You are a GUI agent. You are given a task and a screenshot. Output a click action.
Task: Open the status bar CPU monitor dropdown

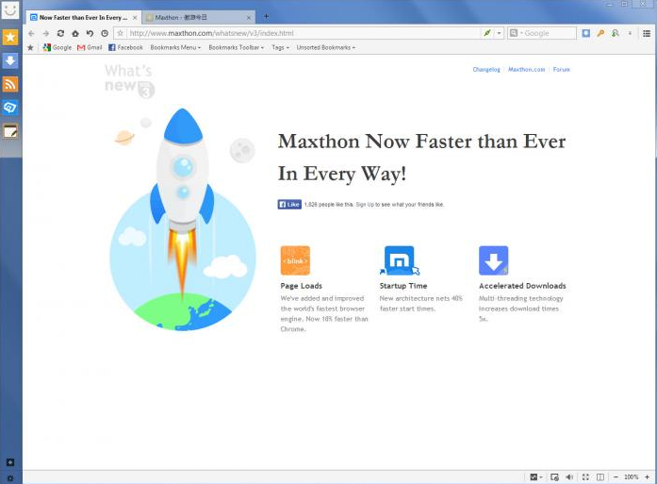536,476
